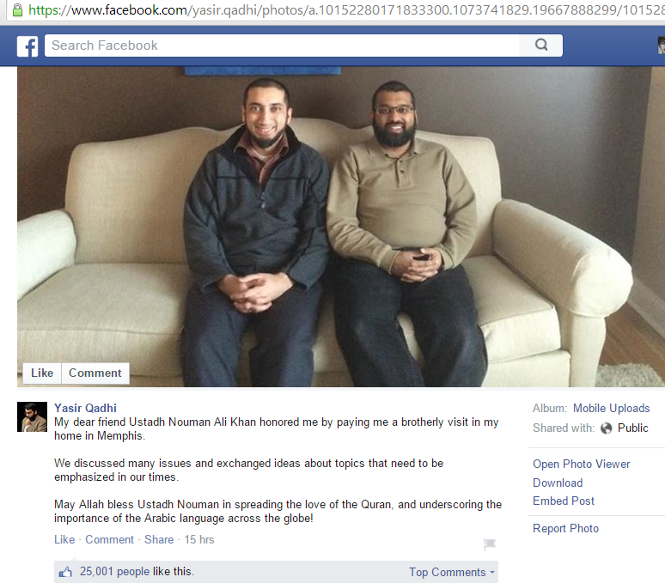
Task: Click Yasir Qadhi's avatar thumbnail
Action: coord(33,416)
